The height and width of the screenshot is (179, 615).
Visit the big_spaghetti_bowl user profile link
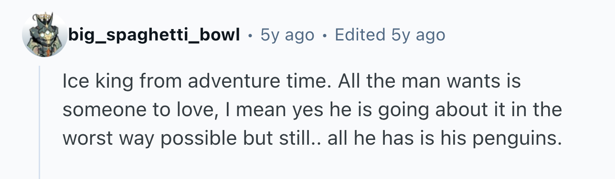coord(154,35)
